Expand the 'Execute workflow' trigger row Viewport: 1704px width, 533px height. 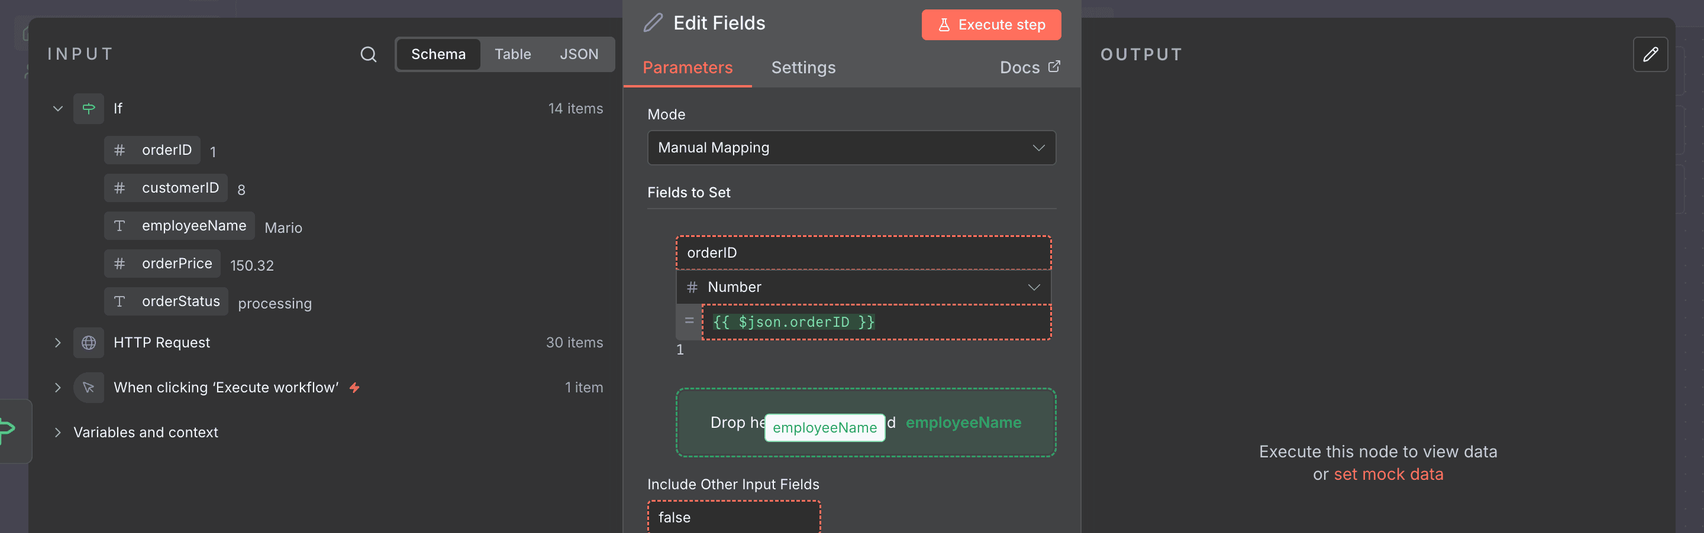pos(57,388)
